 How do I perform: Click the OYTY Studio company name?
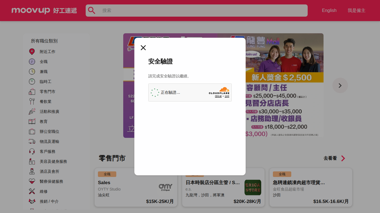pyautogui.click(x=109, y=189)
